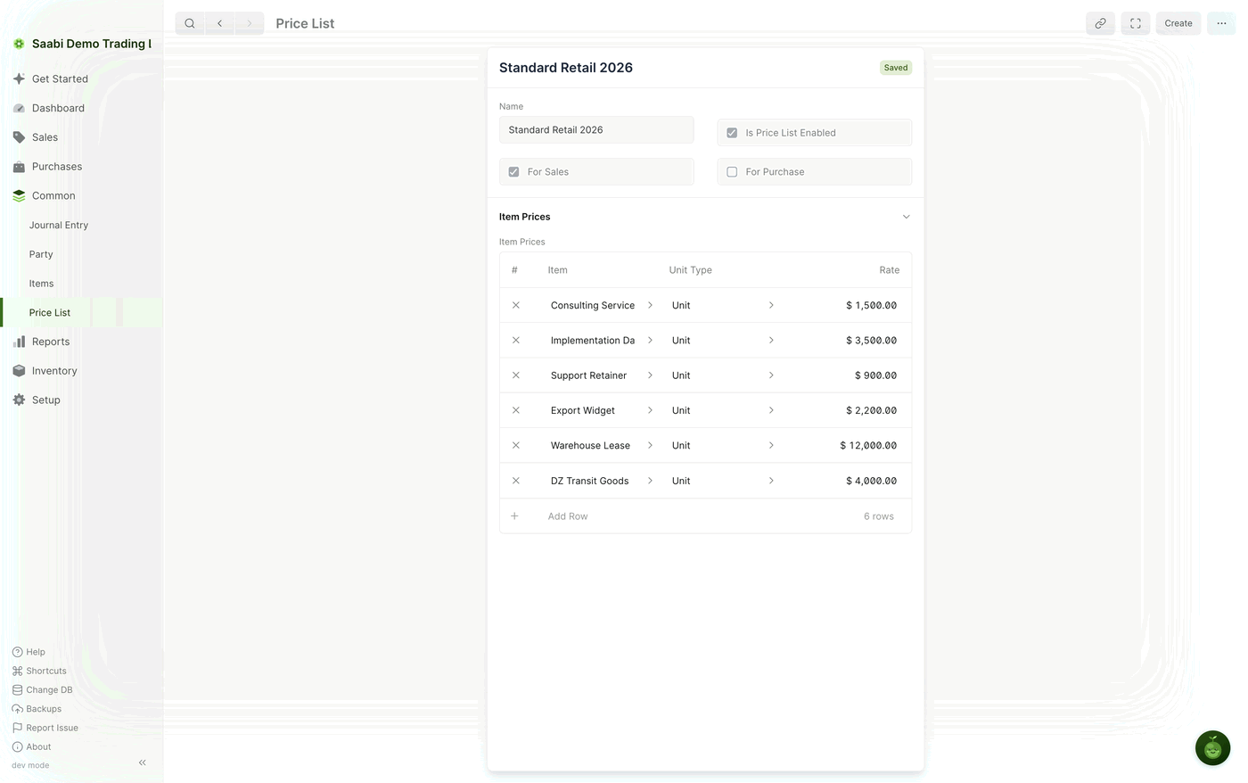
Task: Uncheck the For Sales checkbox
Action: [x=513, y=172]
